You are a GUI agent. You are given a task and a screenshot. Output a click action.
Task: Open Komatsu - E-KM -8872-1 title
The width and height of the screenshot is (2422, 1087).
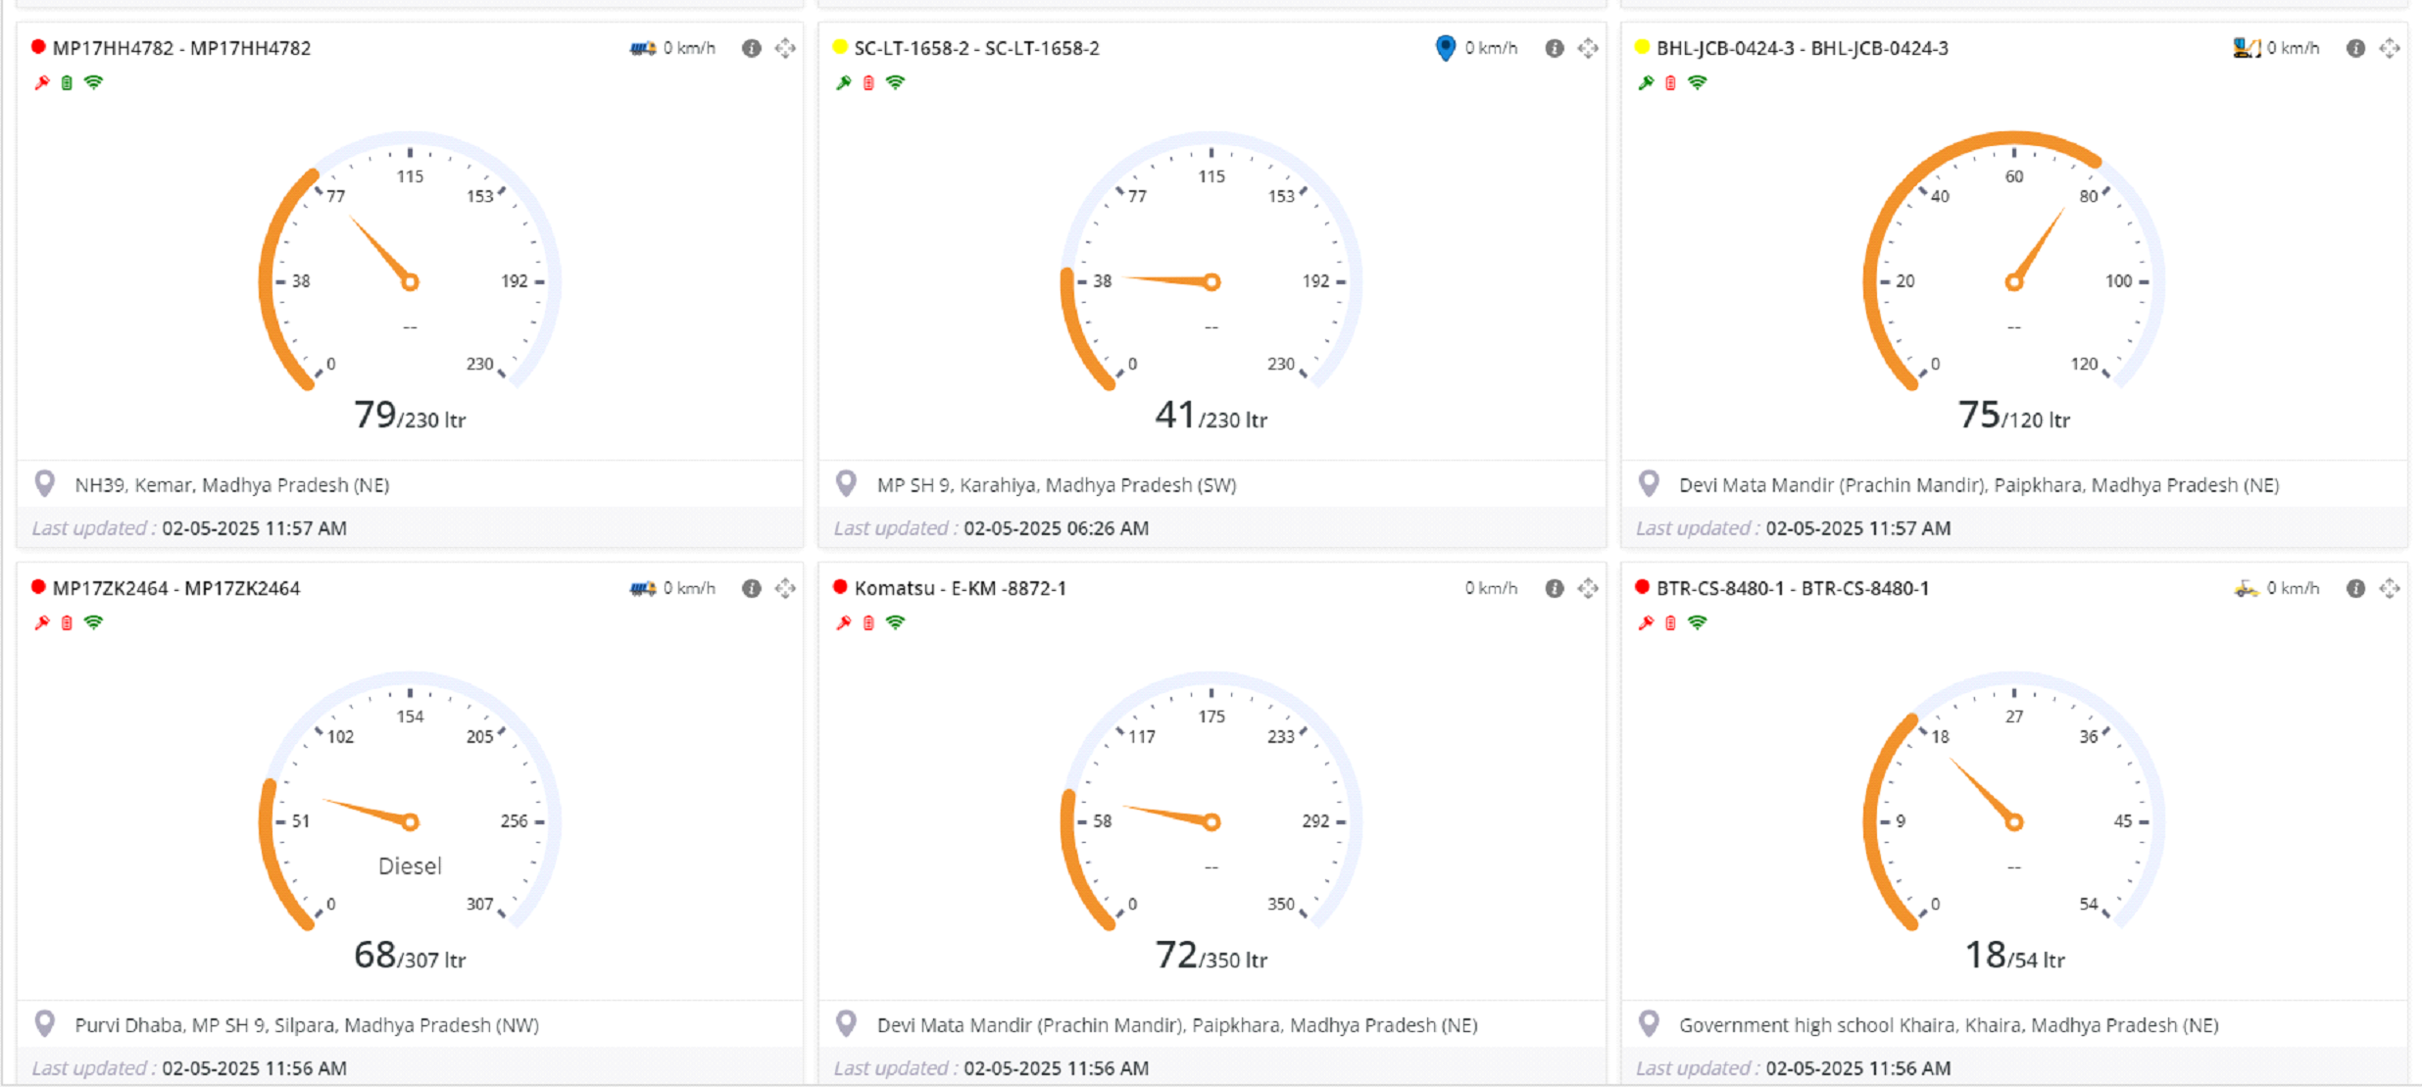960,588
